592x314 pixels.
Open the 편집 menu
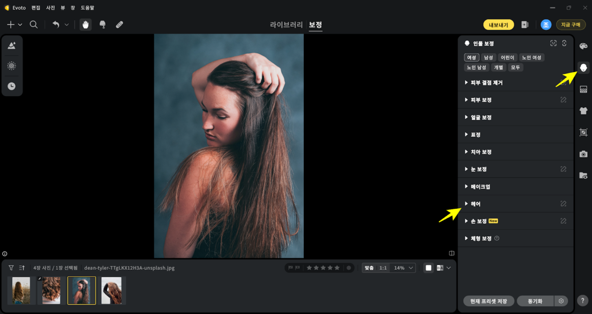pos(36,8)
